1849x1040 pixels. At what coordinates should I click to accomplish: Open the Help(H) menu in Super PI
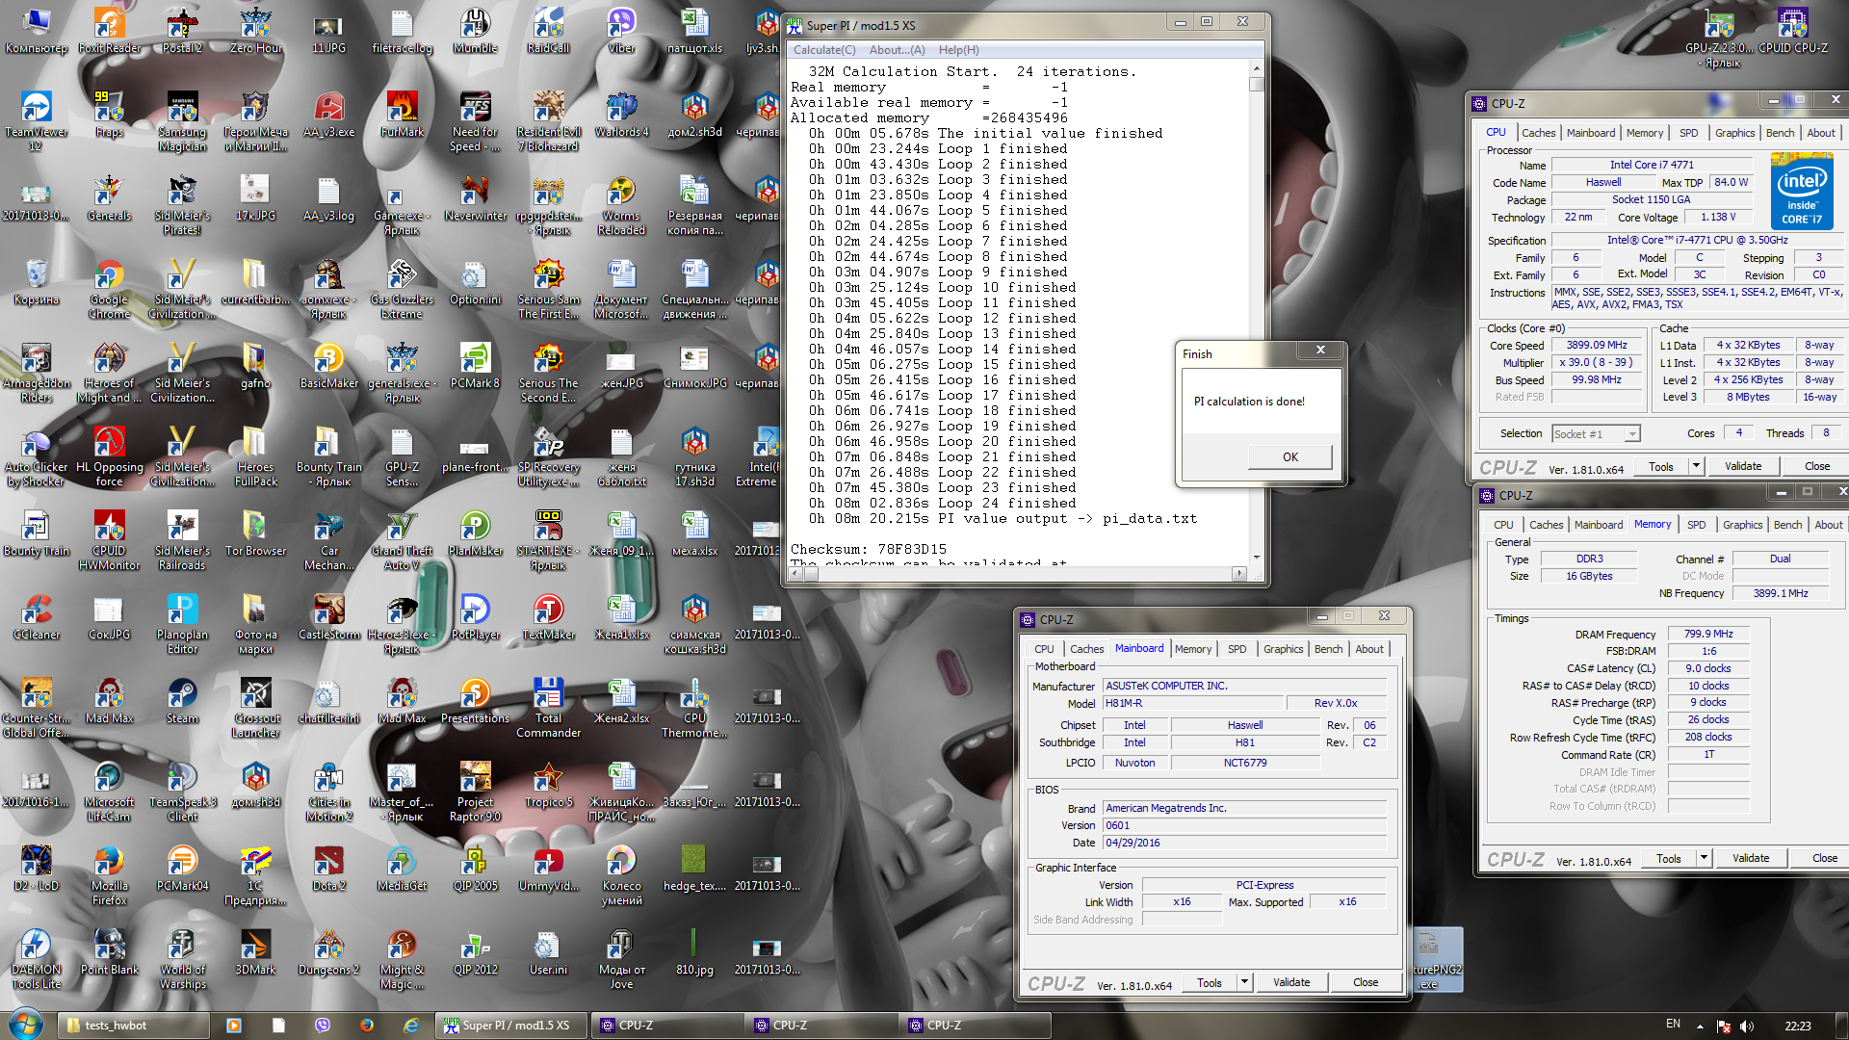coord(958,50)
